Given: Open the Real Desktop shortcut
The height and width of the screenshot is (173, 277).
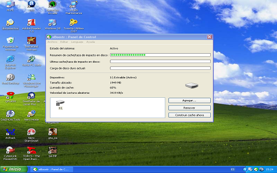Looking at the screenshot, I should [10, 79].
